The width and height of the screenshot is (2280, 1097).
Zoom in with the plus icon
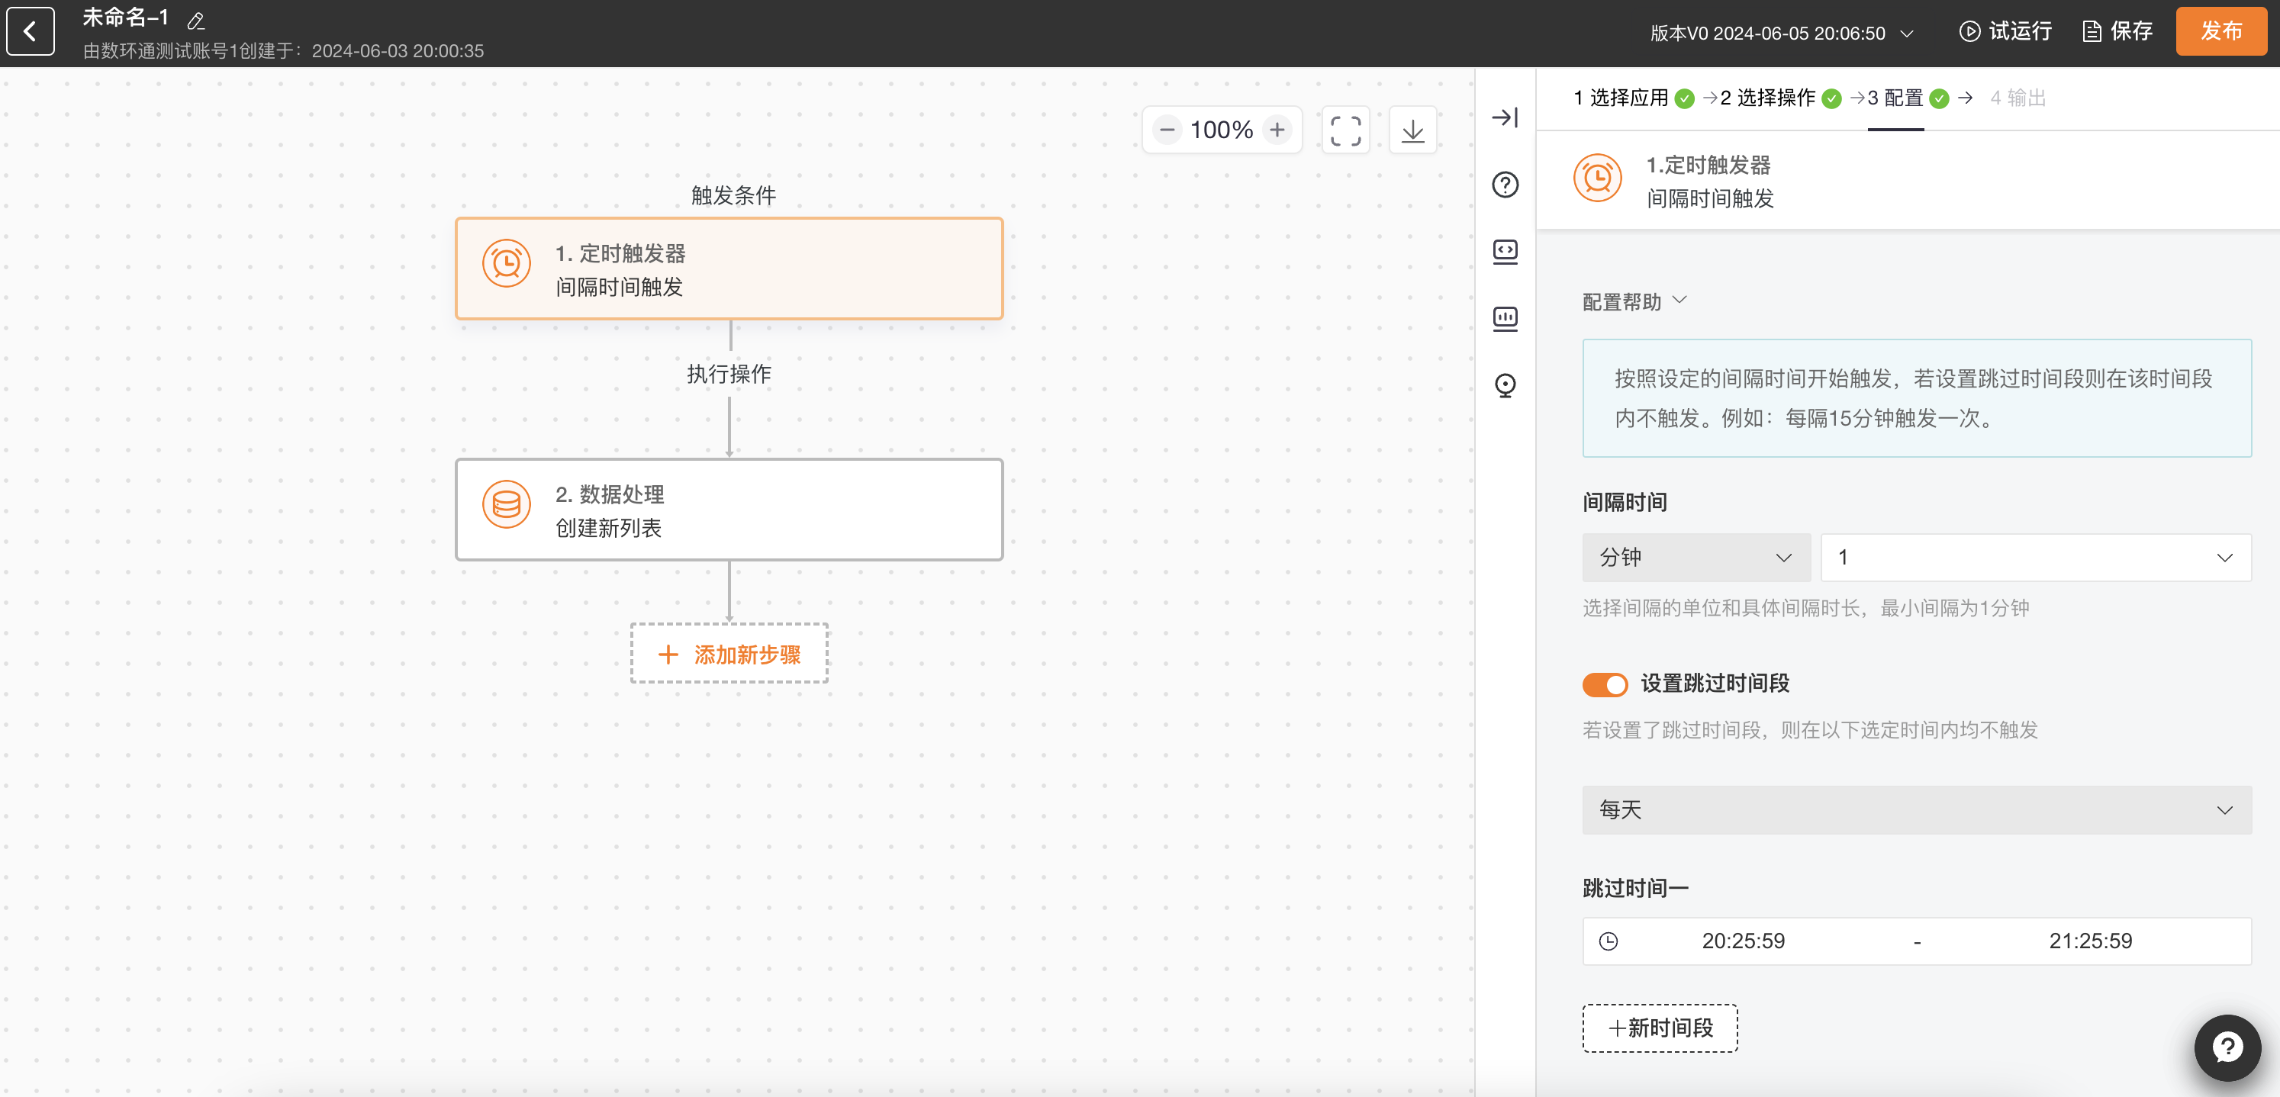tap(1277, 130)
